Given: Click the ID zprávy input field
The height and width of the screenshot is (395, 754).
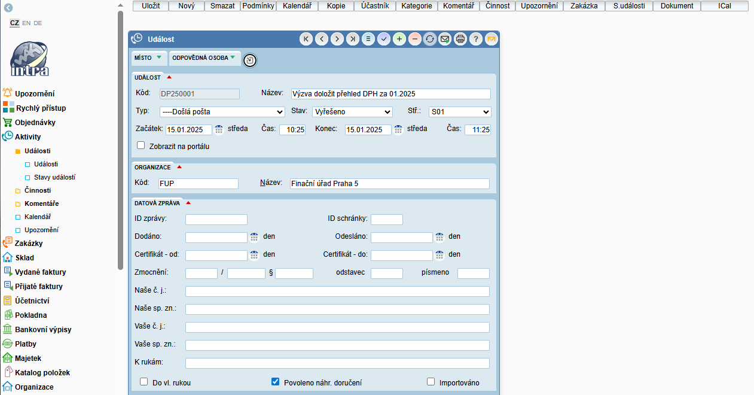Looking at the screenshot, I should pyautogui.click(x=216, y=220).
